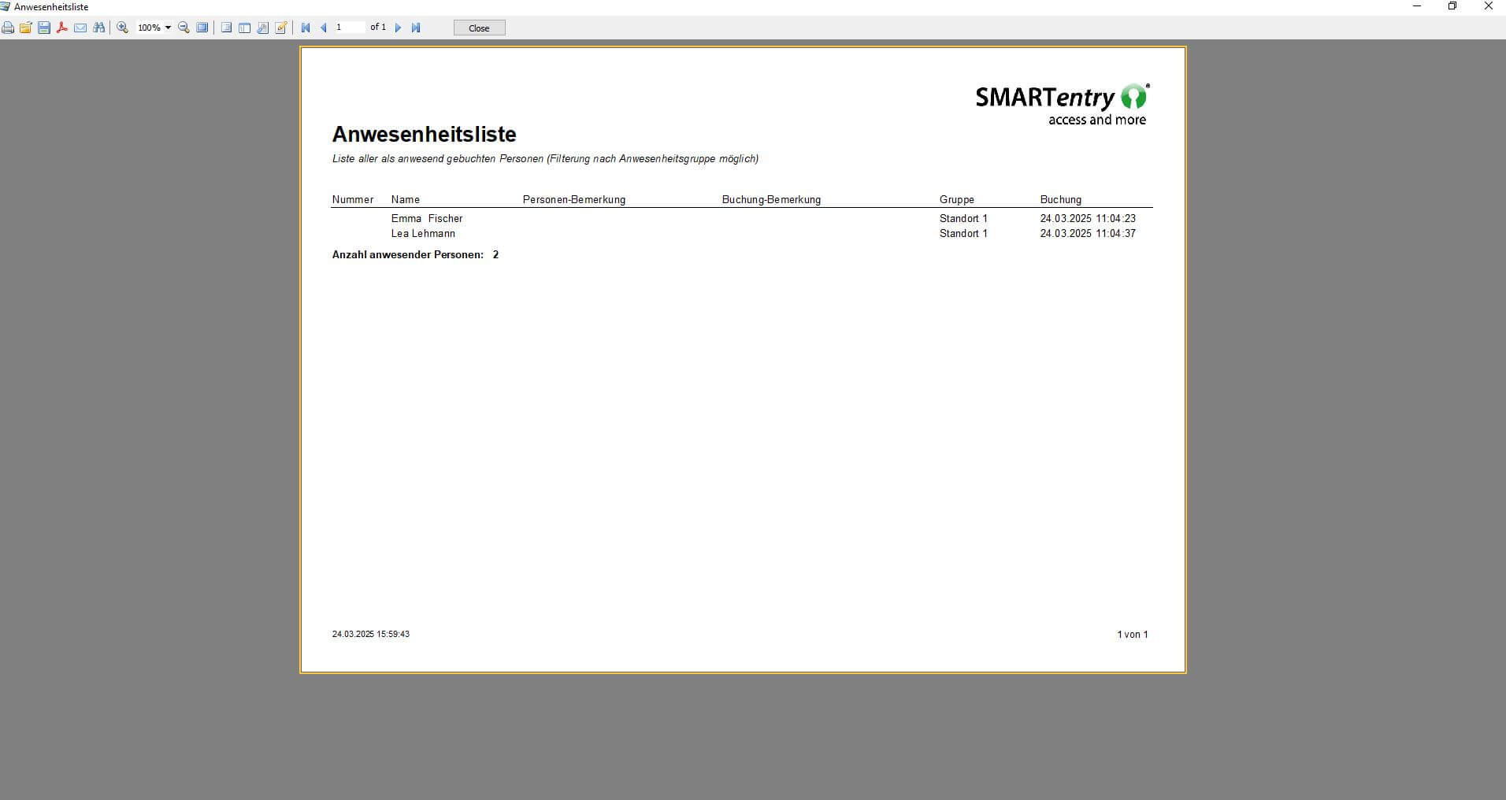Toggle the group tree sidebar panel

click(x=244, y=27)
